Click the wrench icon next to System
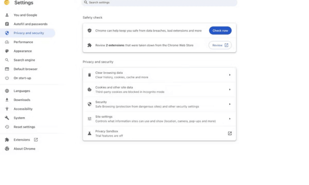The image size is (309, 185). coord(7,118)
